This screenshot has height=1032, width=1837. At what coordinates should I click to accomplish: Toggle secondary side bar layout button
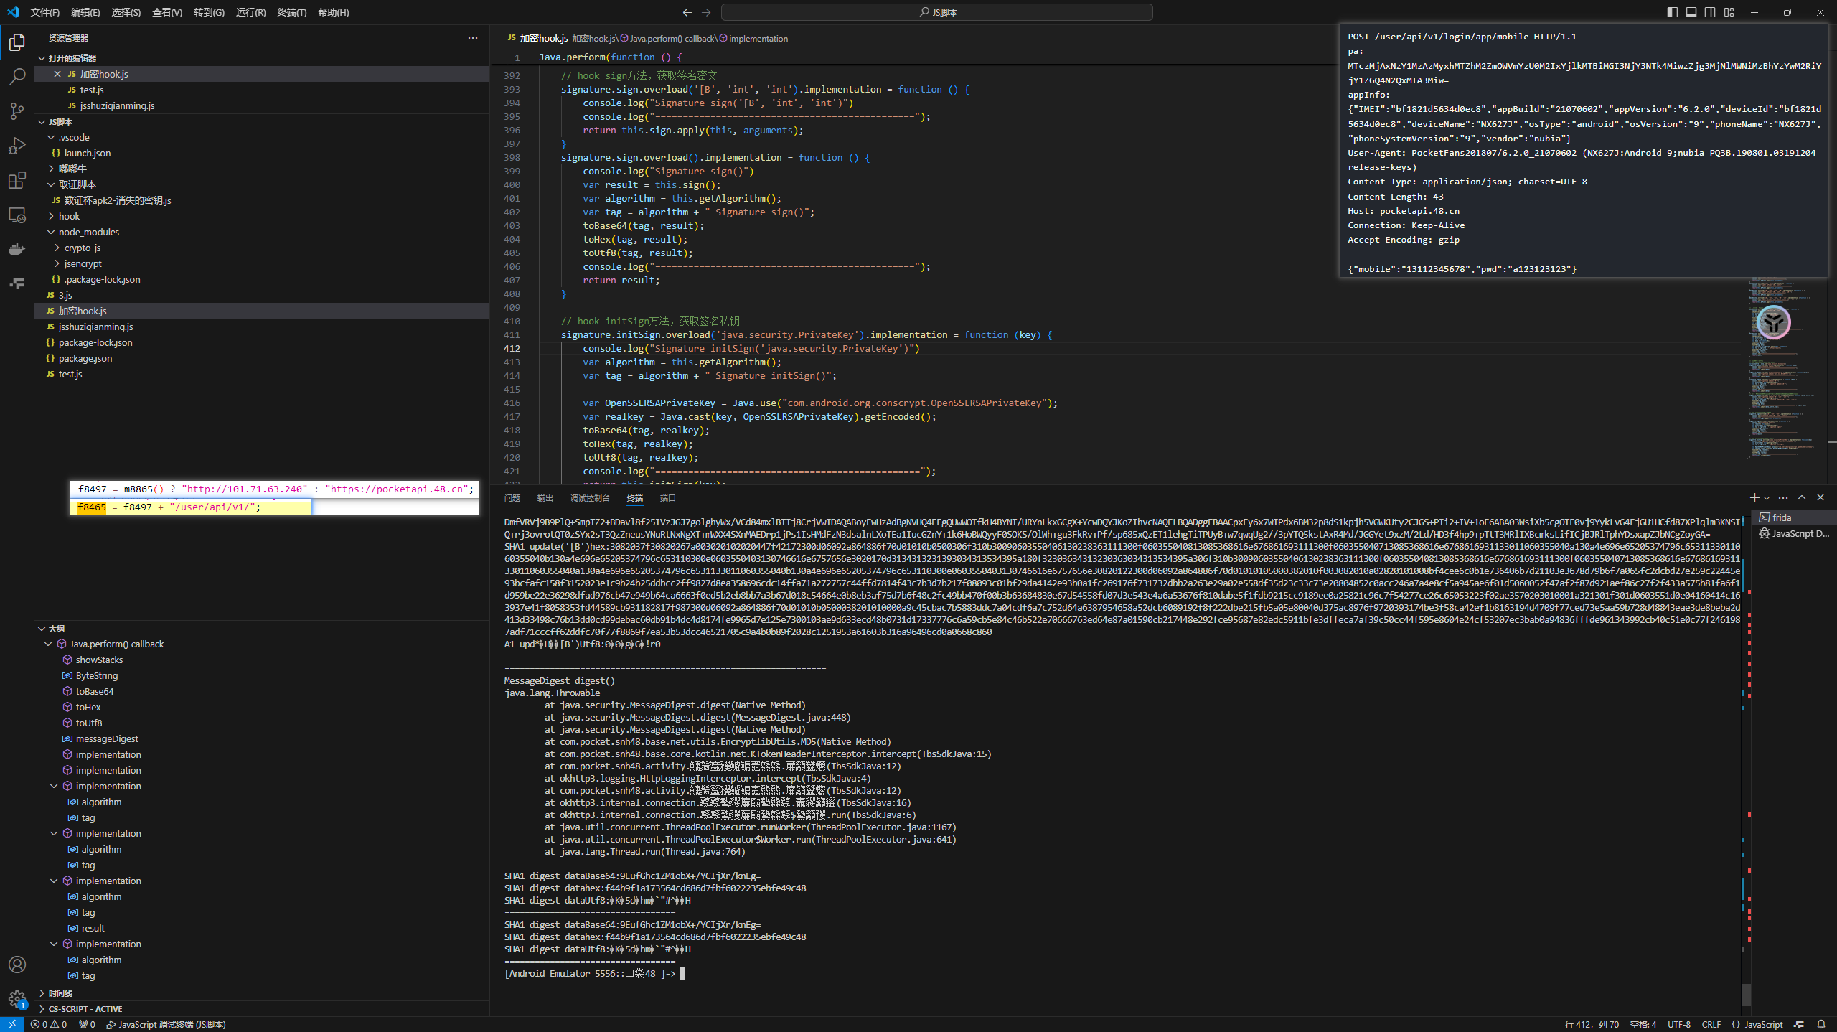tap(1710, 12)
